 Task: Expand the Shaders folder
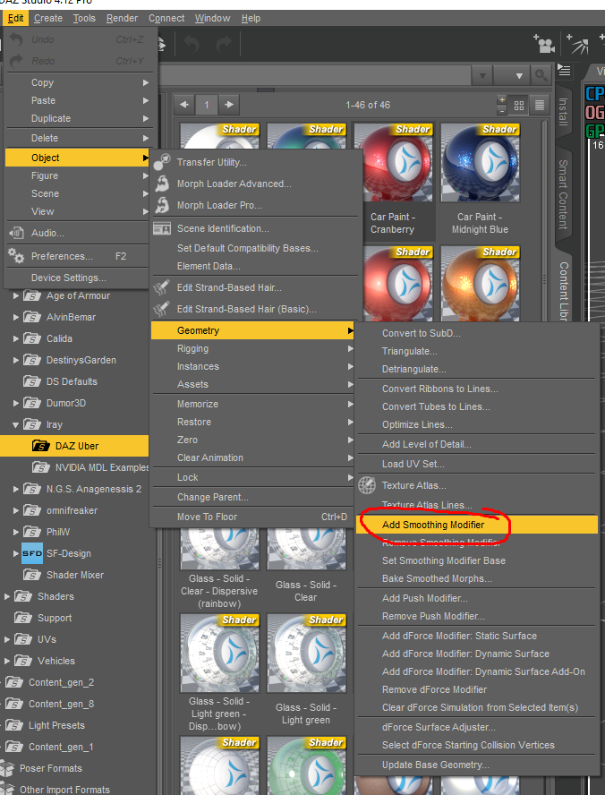point(6,596)
